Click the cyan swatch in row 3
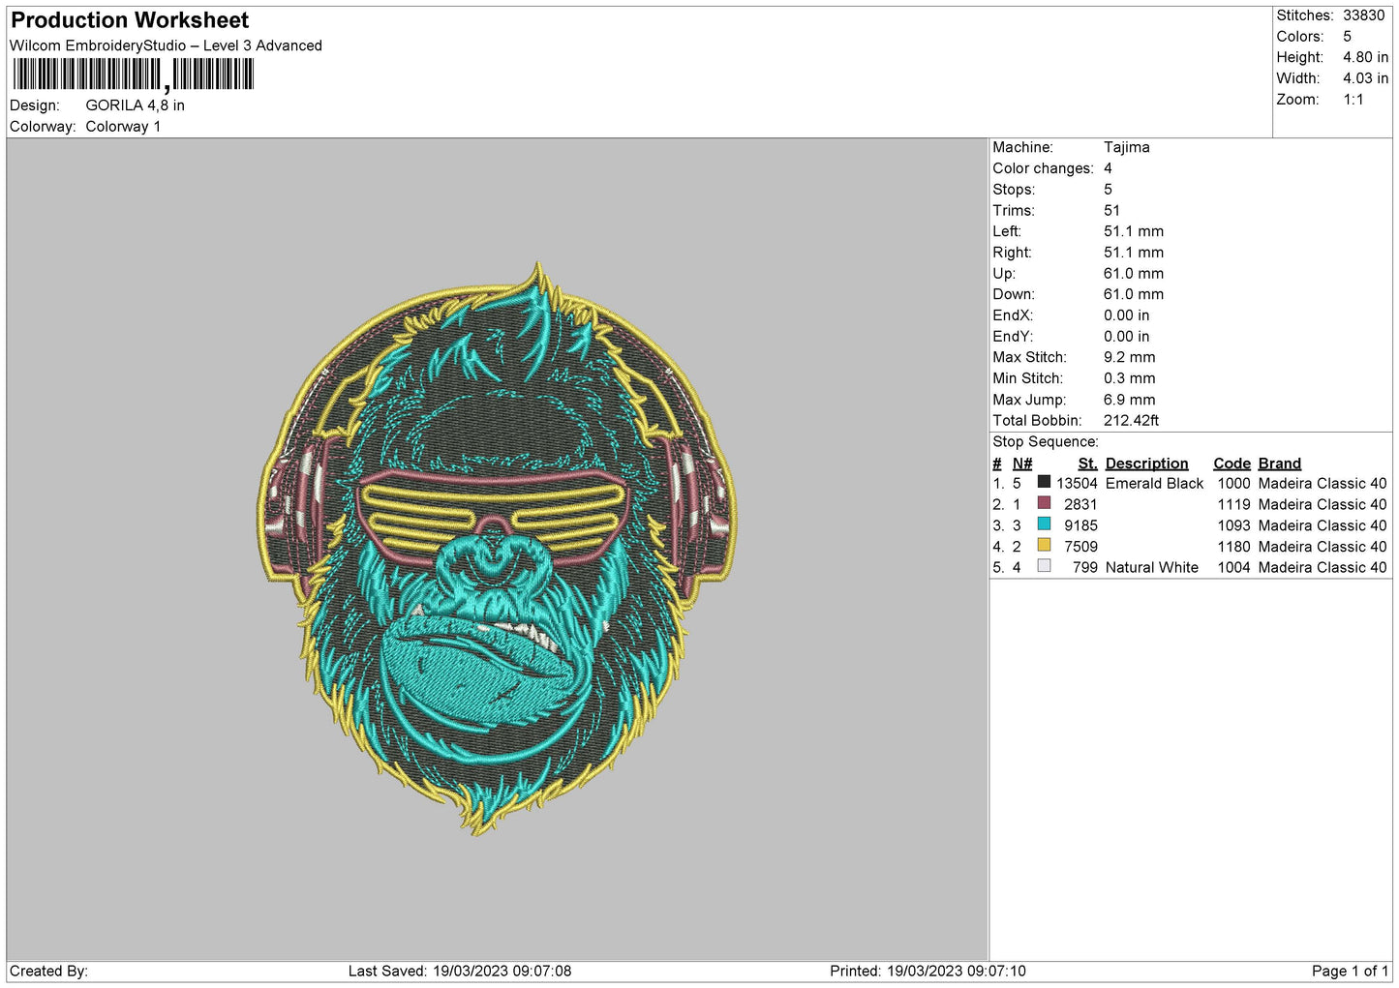The image size is (1399, 988). tap(1044, 524)
